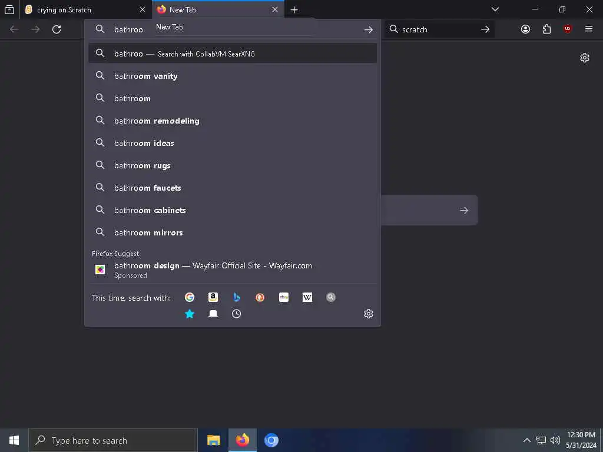Choose bathroom mirrors suggestion
The width and height of the screenshot is (603, 452).
[232, 232]
